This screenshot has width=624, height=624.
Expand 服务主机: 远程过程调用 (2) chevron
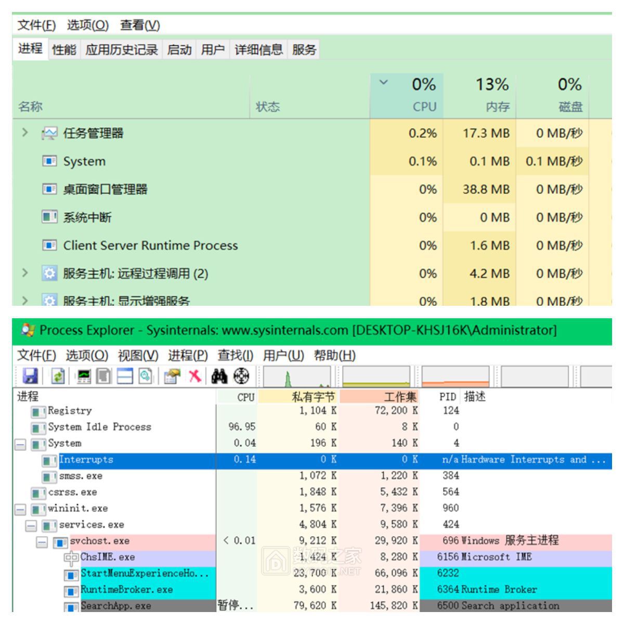click(25, 272)
